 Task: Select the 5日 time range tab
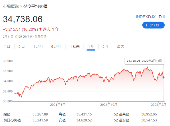[x=21, y=47]
